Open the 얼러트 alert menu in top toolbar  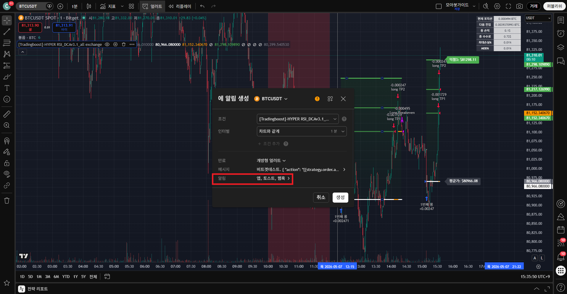pyautogui.click(x=152, y=6)
